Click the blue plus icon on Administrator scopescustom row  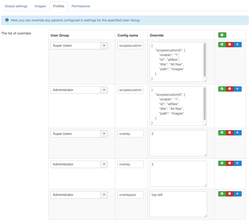pyautogui.click(x=238, y=89)
